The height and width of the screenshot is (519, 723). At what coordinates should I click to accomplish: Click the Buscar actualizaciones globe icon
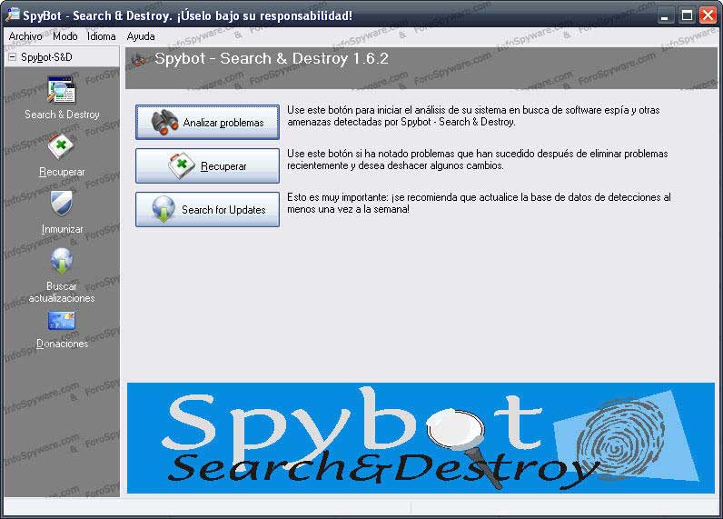click(62, 261)
